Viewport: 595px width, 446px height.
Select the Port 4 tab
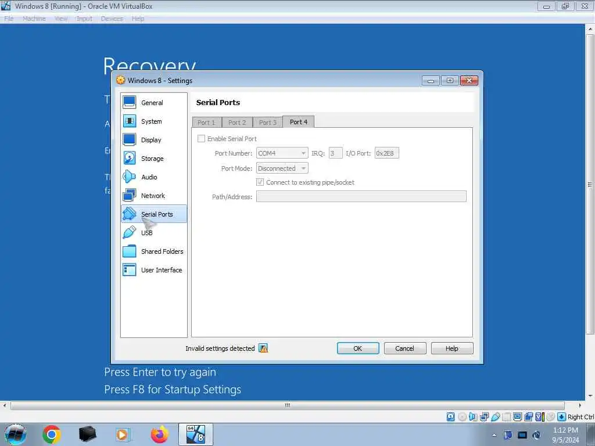[299, 122]
